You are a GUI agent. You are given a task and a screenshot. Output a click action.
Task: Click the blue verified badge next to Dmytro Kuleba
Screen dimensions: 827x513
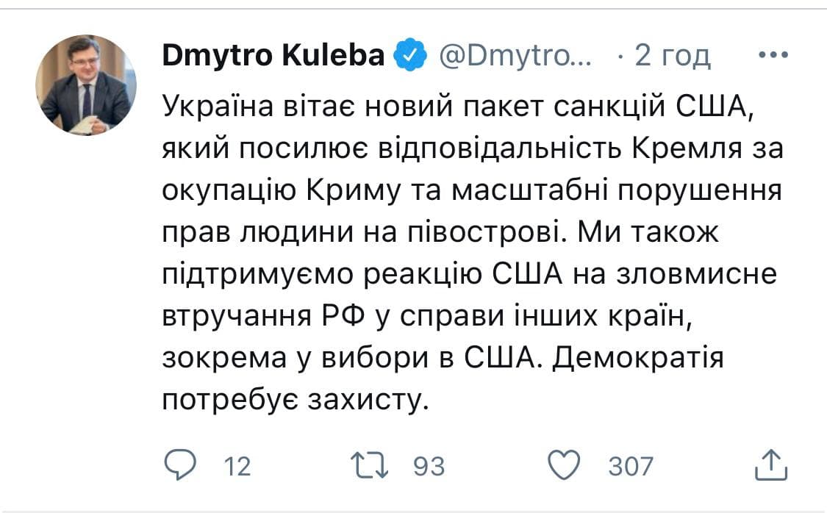[x=409, y=53]
